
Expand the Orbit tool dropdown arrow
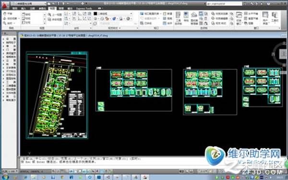pos(19,18)
